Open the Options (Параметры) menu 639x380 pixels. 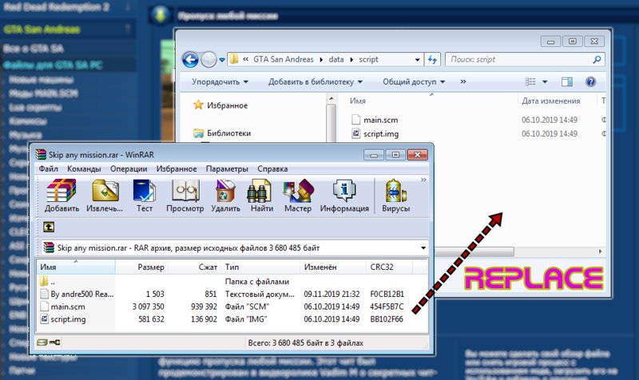pyautogui.click(x=227, y=168)
